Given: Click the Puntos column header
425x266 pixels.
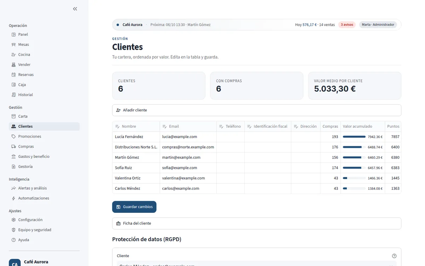Looking at the screenshot, I should (393, 127).
